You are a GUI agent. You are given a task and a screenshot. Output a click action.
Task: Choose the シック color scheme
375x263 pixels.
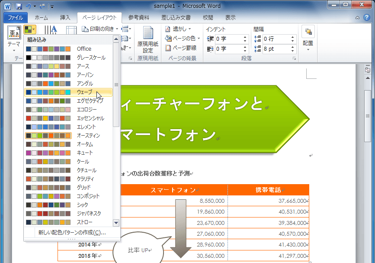(68, 205)
